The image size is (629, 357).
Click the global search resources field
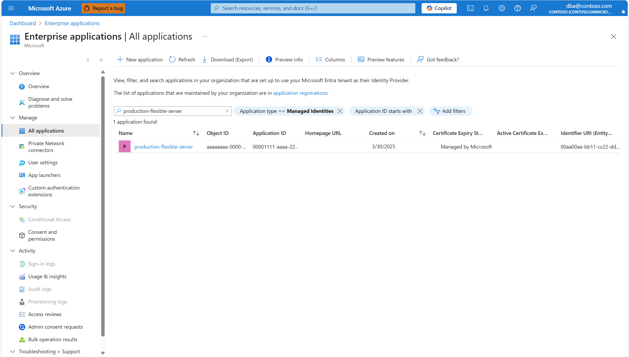(313, 8)
